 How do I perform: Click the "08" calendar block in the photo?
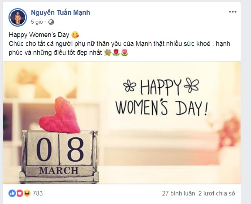pyautogui.click(x=59, y=149)
